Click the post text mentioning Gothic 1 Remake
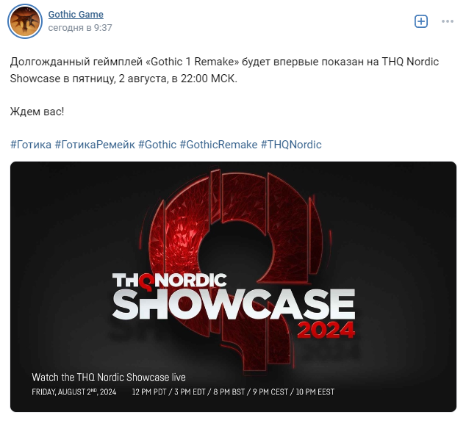The width and height of the screenshot is (466, 423). 224,70
